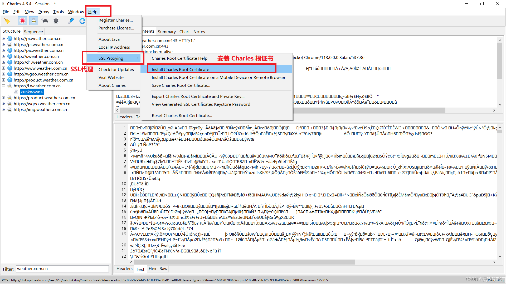Collapse the https://i.weather.com.cn tree node
Viewport: 506px width, 284px height.
4,86
